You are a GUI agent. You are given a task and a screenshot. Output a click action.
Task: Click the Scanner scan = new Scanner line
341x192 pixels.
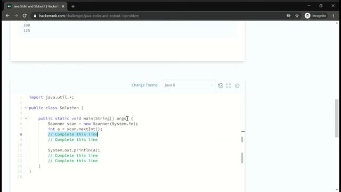[93, 124]
